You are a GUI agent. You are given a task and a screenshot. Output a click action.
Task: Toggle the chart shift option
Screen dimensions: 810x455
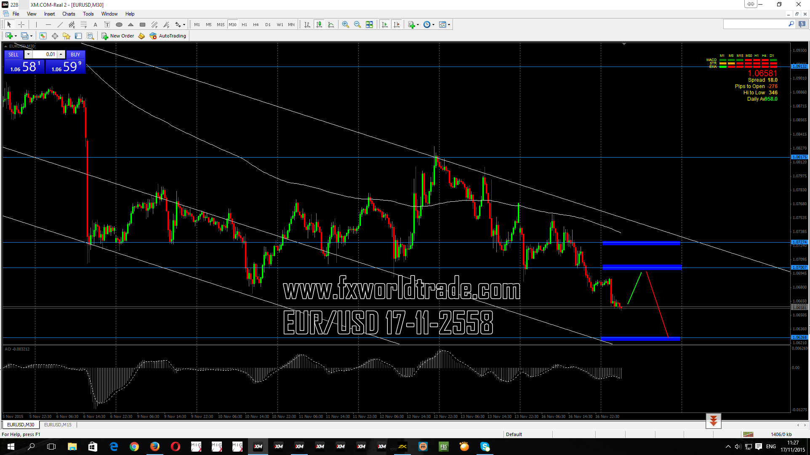click(397, 24)
